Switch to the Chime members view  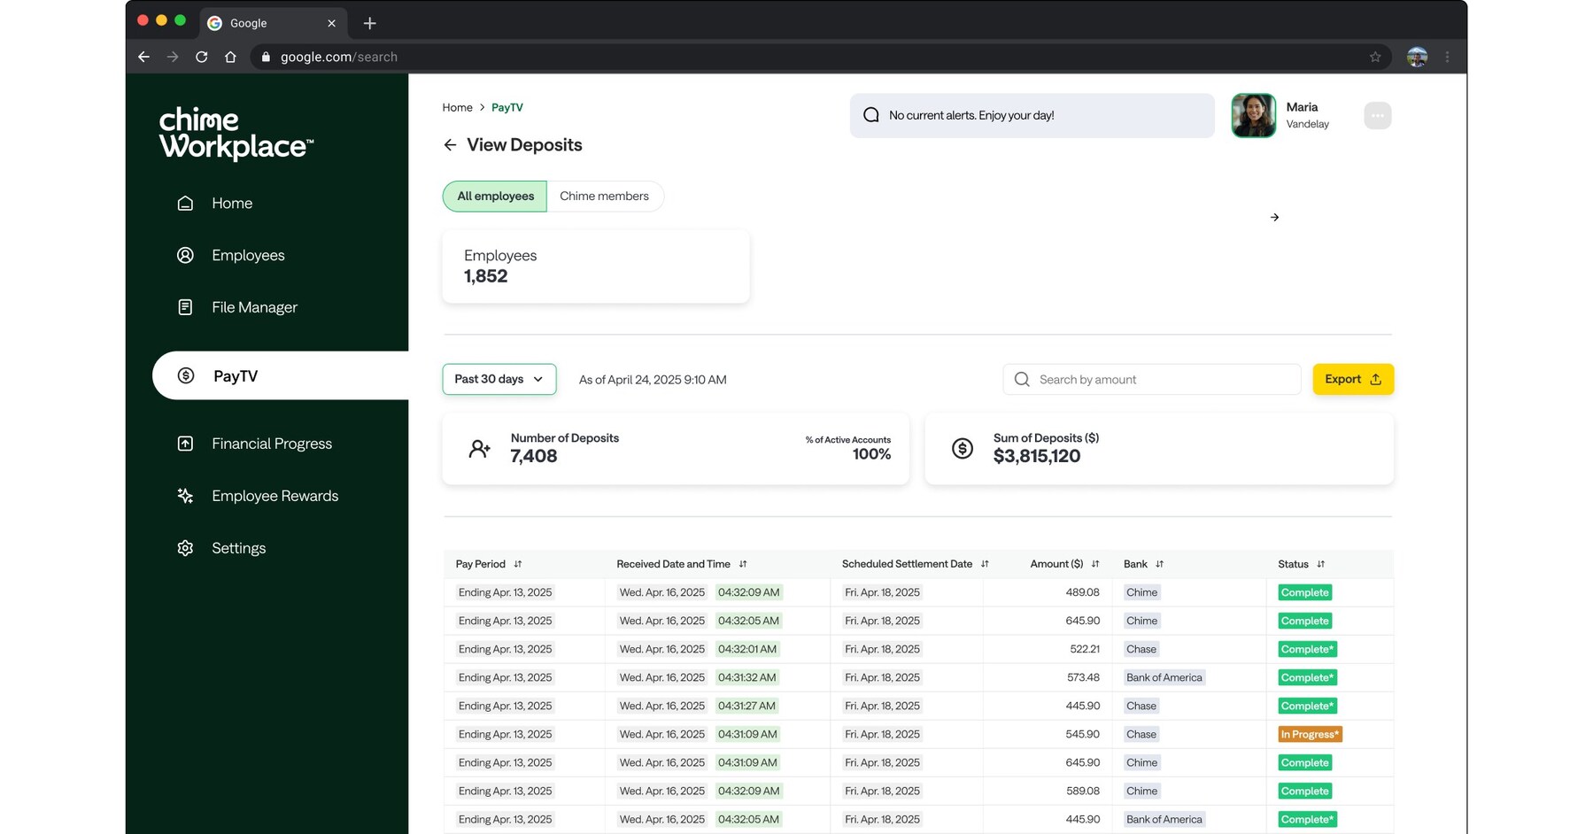pos(606,196)
